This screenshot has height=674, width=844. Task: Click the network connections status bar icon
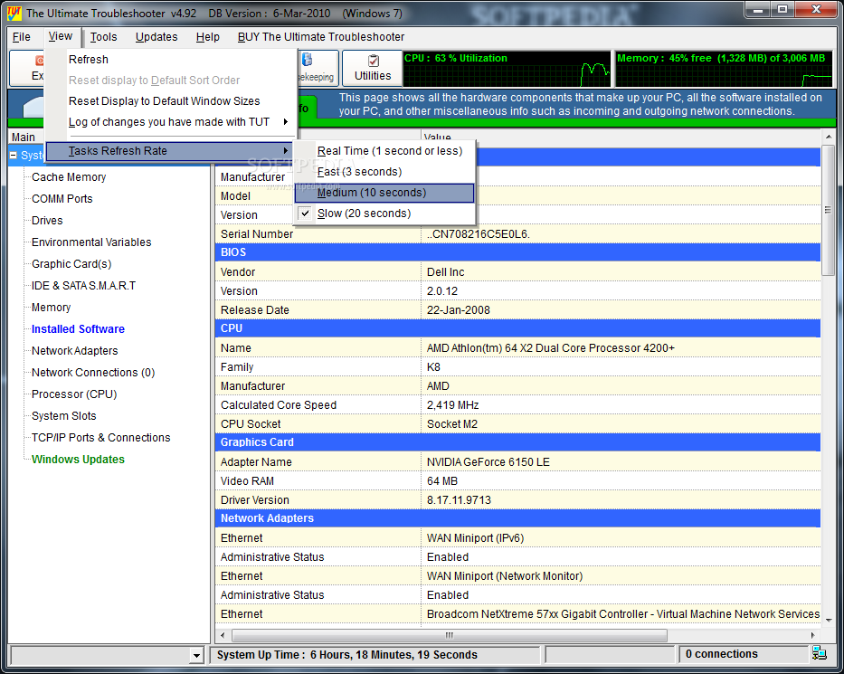tap(820, 653)
